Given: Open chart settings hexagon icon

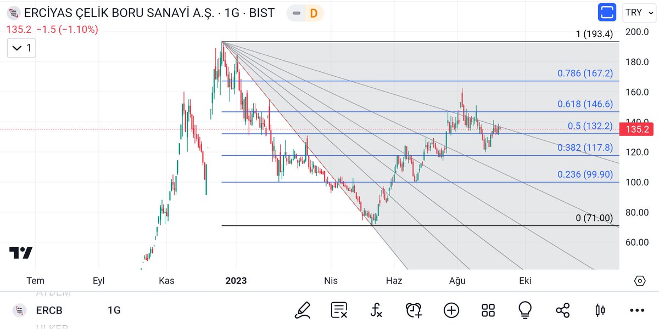Looking at the screenshot, I should point(640,281).
